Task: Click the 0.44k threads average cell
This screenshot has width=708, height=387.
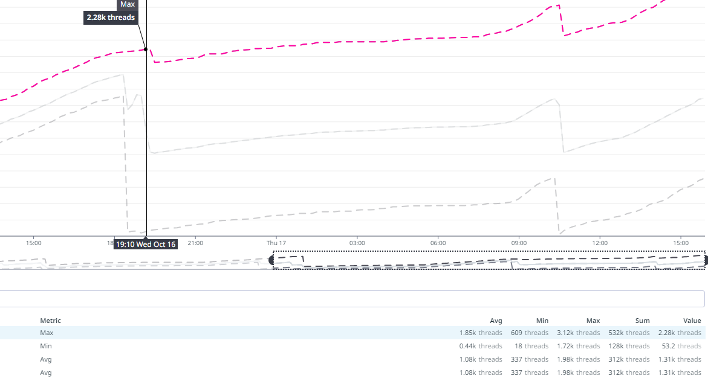Action: [x=481, y=346]
